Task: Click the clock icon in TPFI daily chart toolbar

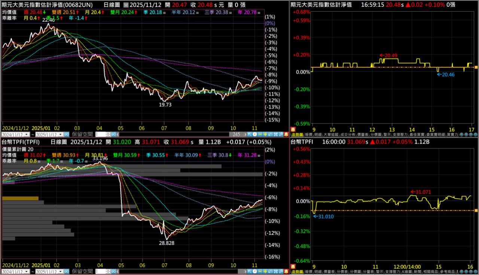Action: point(254,271)
